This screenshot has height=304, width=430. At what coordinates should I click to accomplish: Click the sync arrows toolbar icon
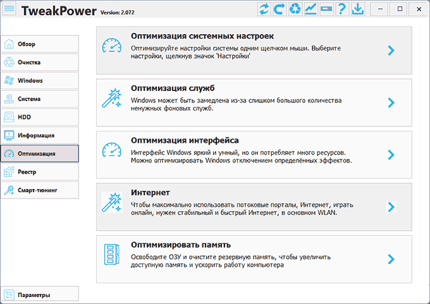point(264,9)
